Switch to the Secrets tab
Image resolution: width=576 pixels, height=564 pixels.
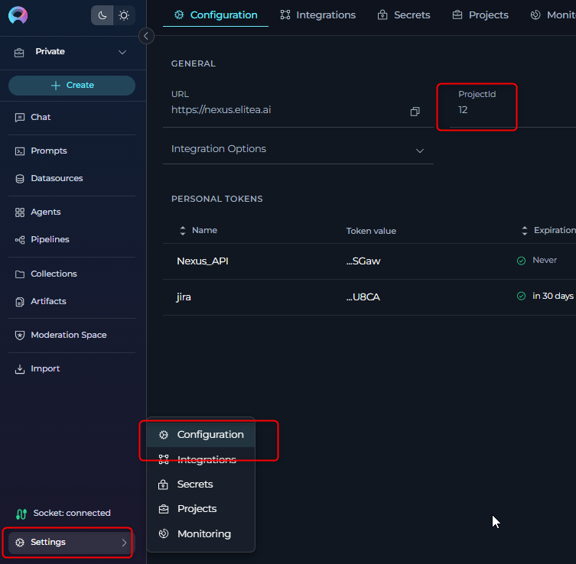[x=404, y=15]
